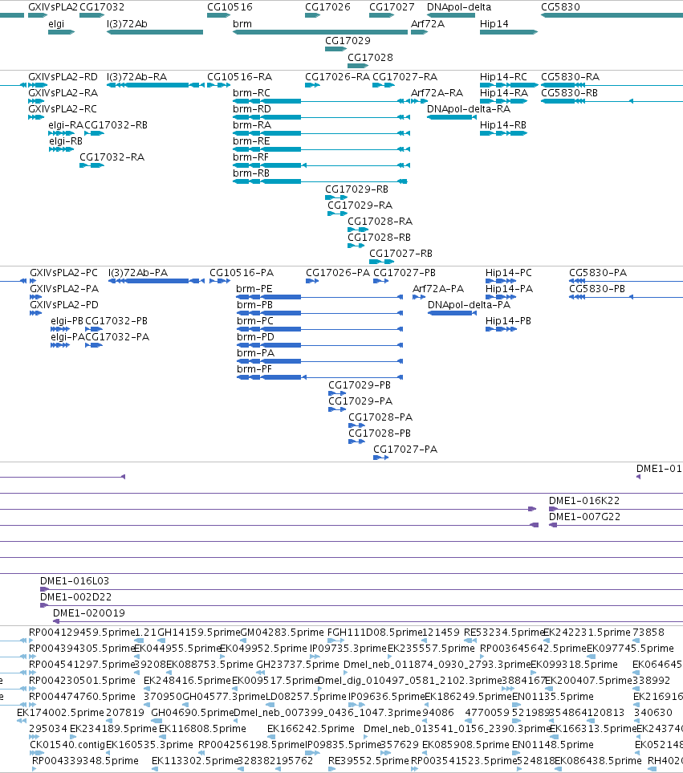Click the 'CG5830-PA' protein label
Image resolution: width=683 pixels, height=773 pixels.
tap(598, 273)
